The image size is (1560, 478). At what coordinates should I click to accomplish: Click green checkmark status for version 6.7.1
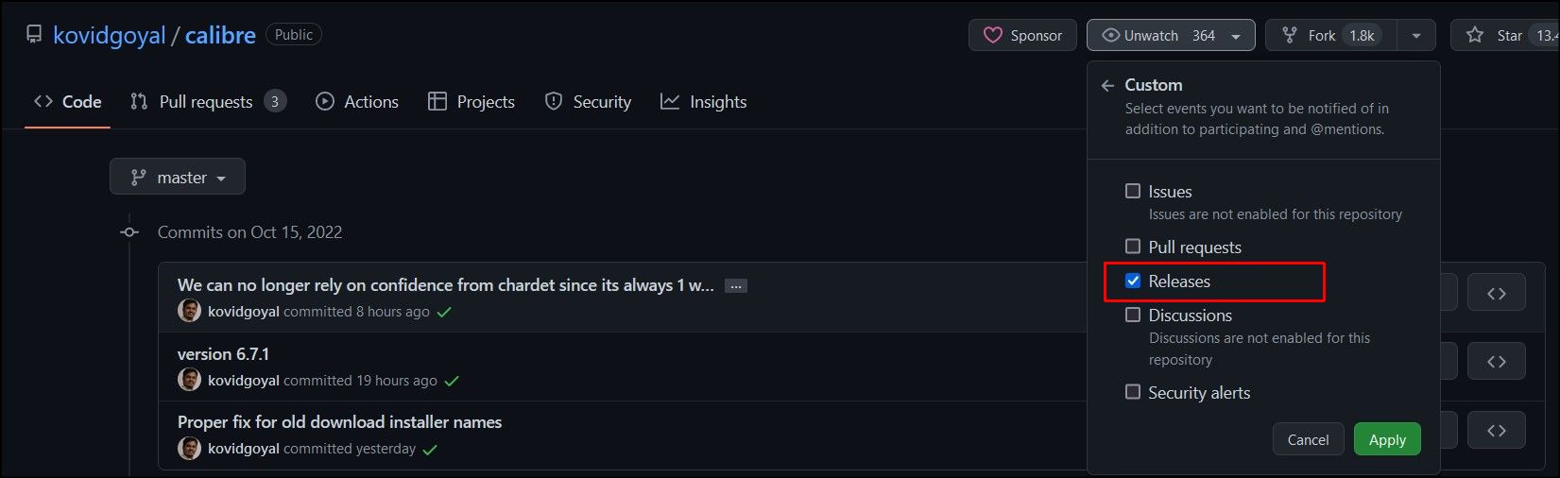[x=452, y=381]
